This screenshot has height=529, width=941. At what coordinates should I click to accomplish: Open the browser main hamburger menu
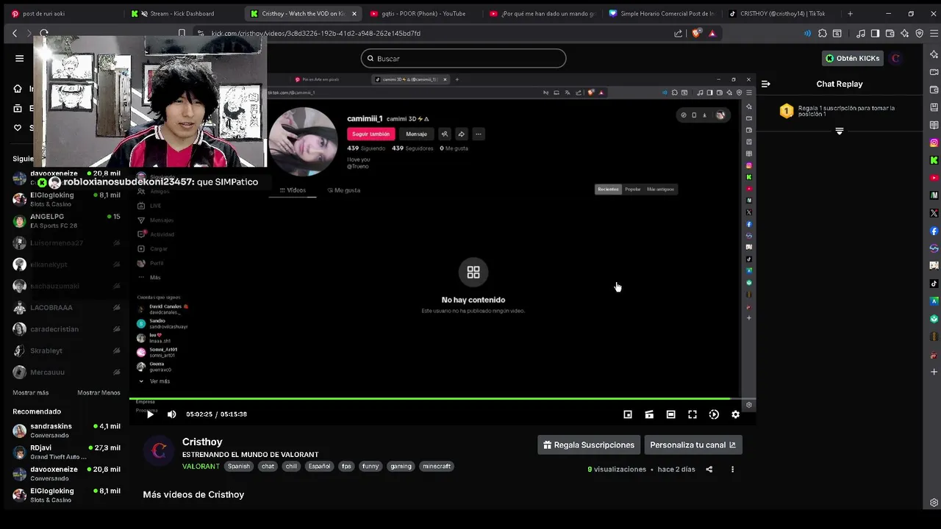934,33
